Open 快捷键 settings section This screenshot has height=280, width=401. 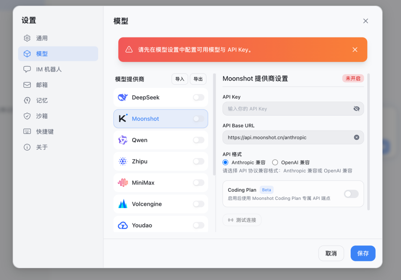(x=58, y=132)
